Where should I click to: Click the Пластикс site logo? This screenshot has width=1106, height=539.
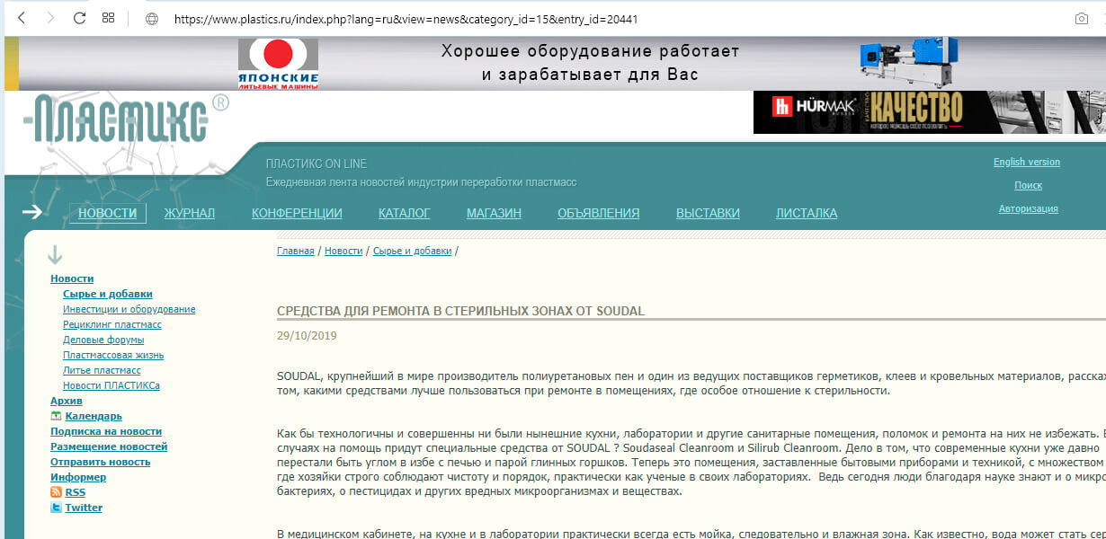click(126, 119)
